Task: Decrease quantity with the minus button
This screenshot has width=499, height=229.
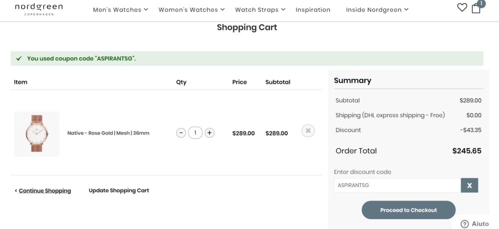Action: coord(181,133)
